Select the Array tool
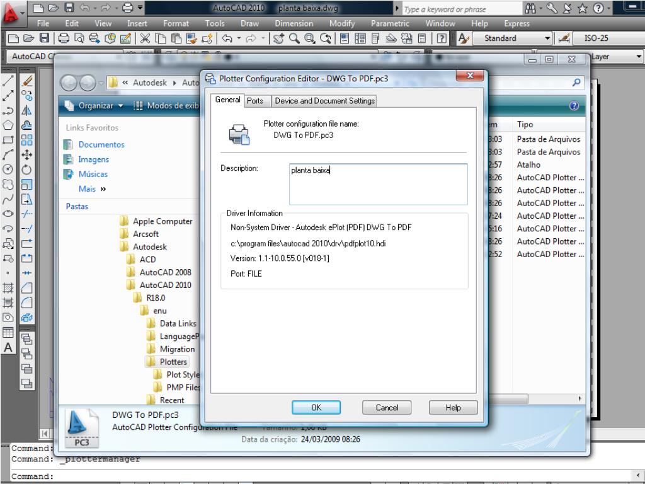This screenshot has height=484, width=645. [x=26, y=140]
